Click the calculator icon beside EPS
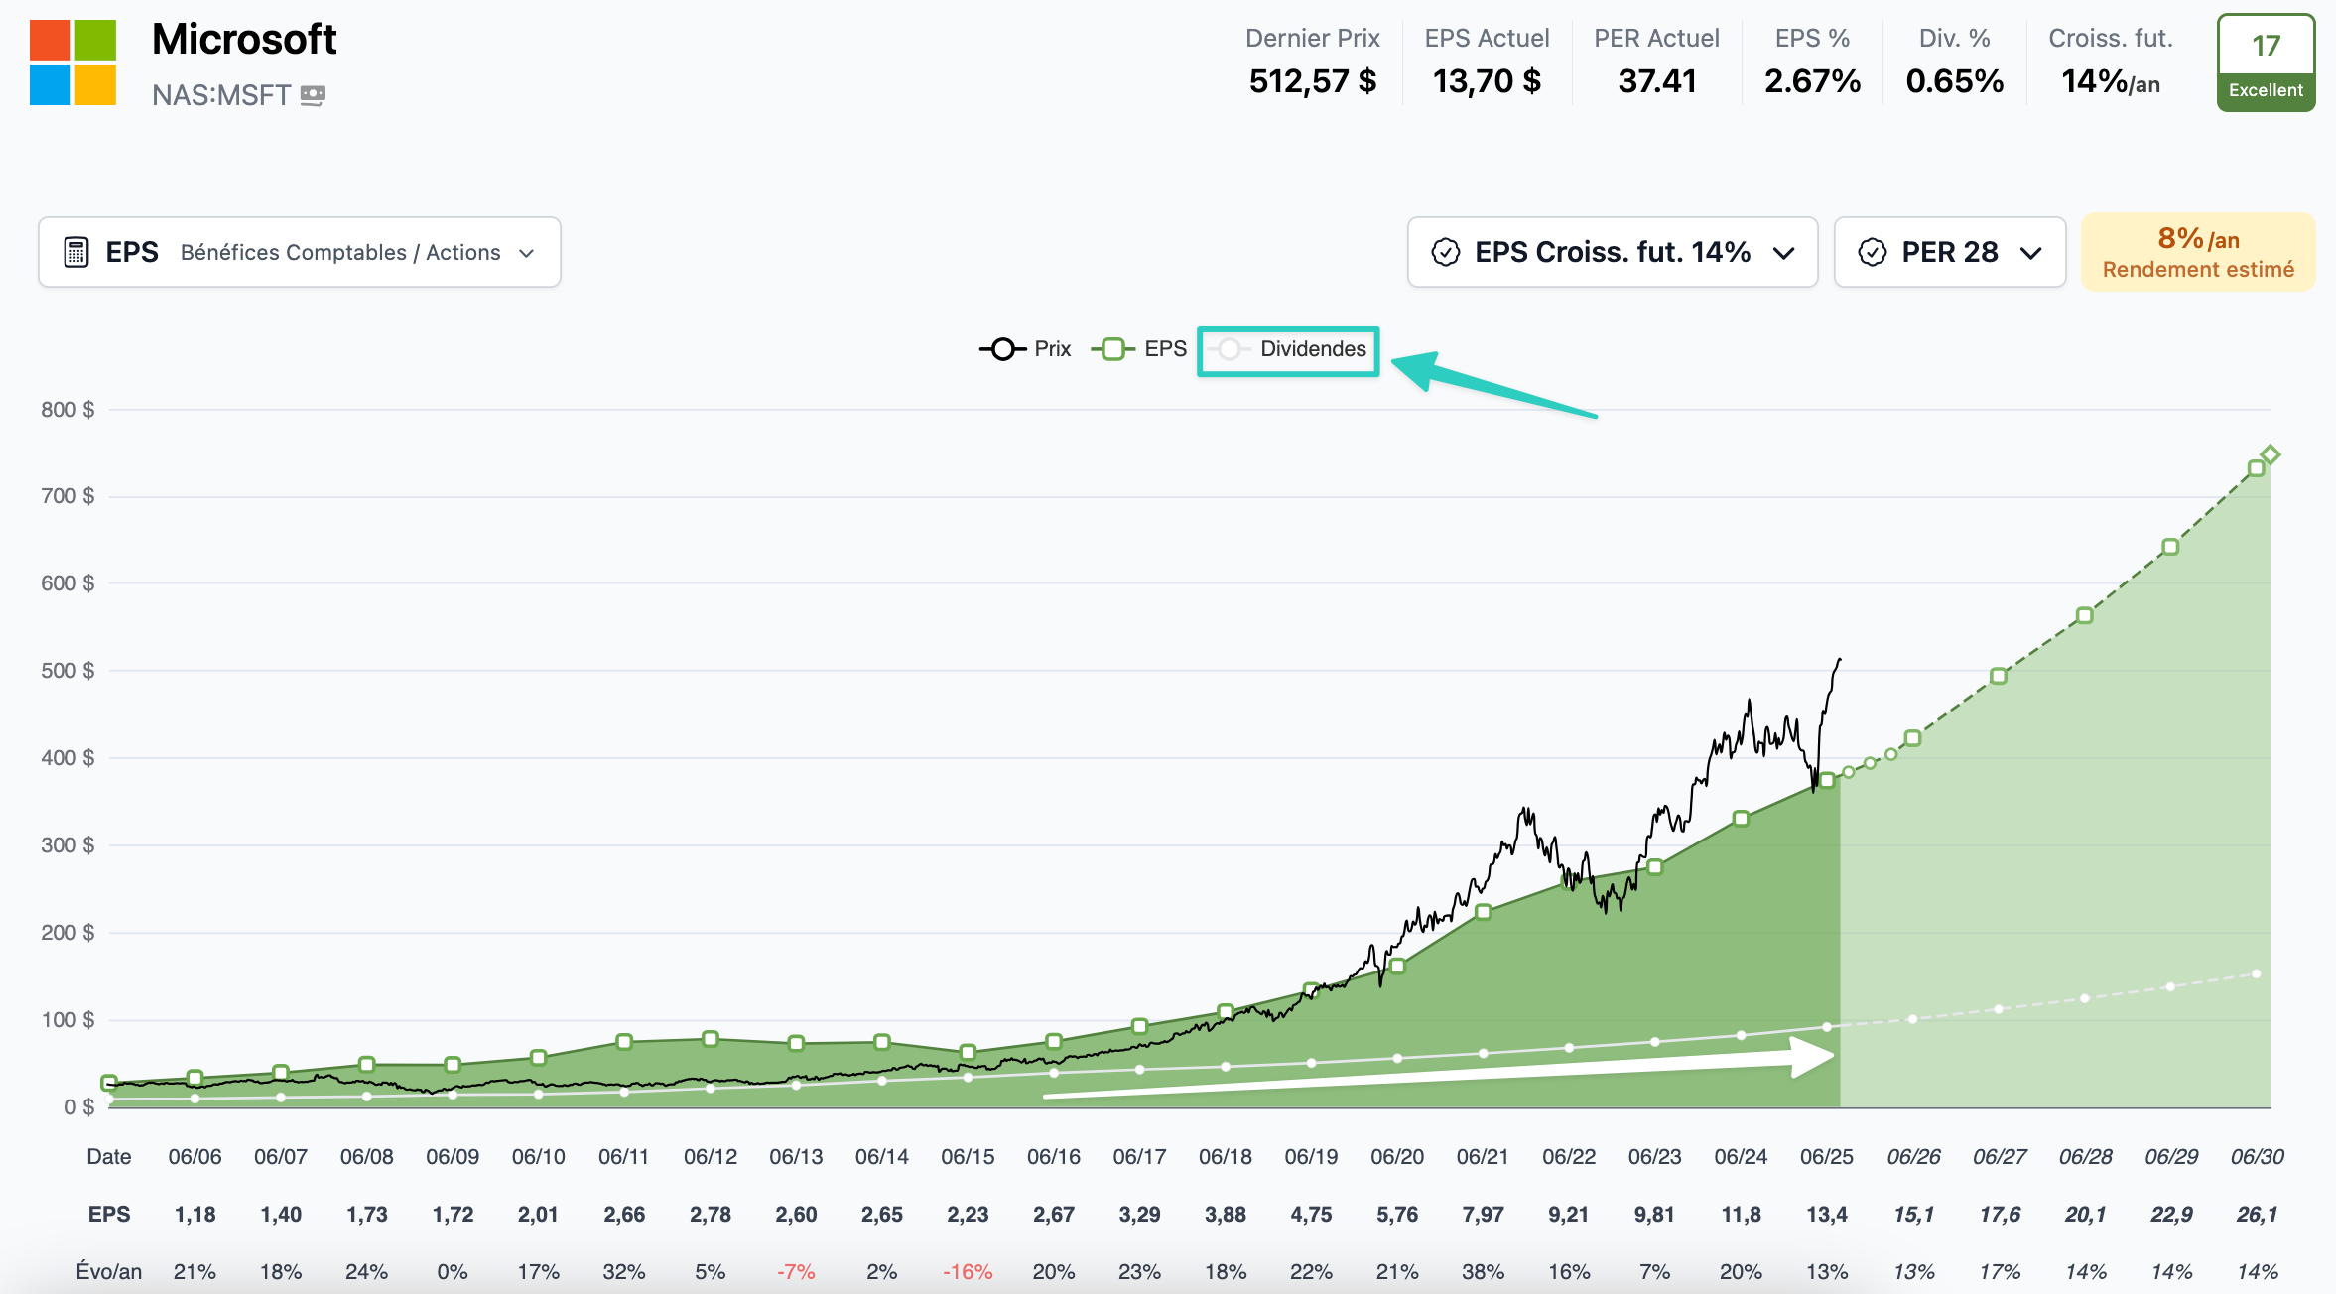 click(x=76, y=252)
